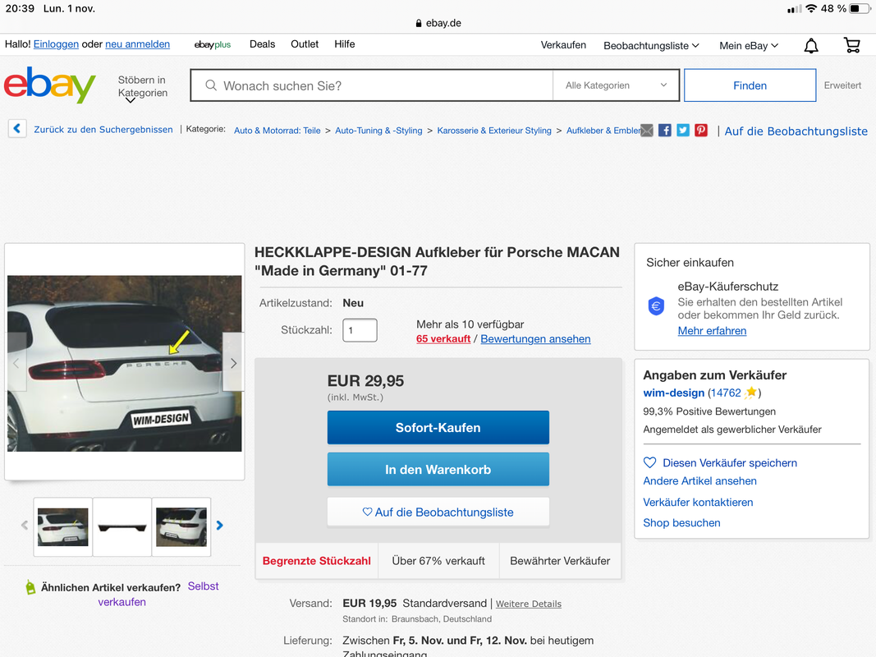Click the eBay Plus logo
The image size is (876, 657).
(213, 44)
